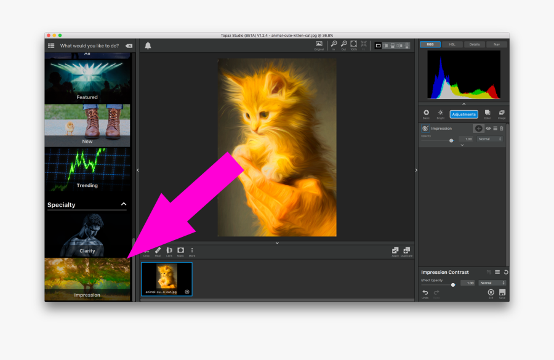554x360 pixels.
Task: Click the effects list vertical scrollbar
Action: (x=134, y=269)
